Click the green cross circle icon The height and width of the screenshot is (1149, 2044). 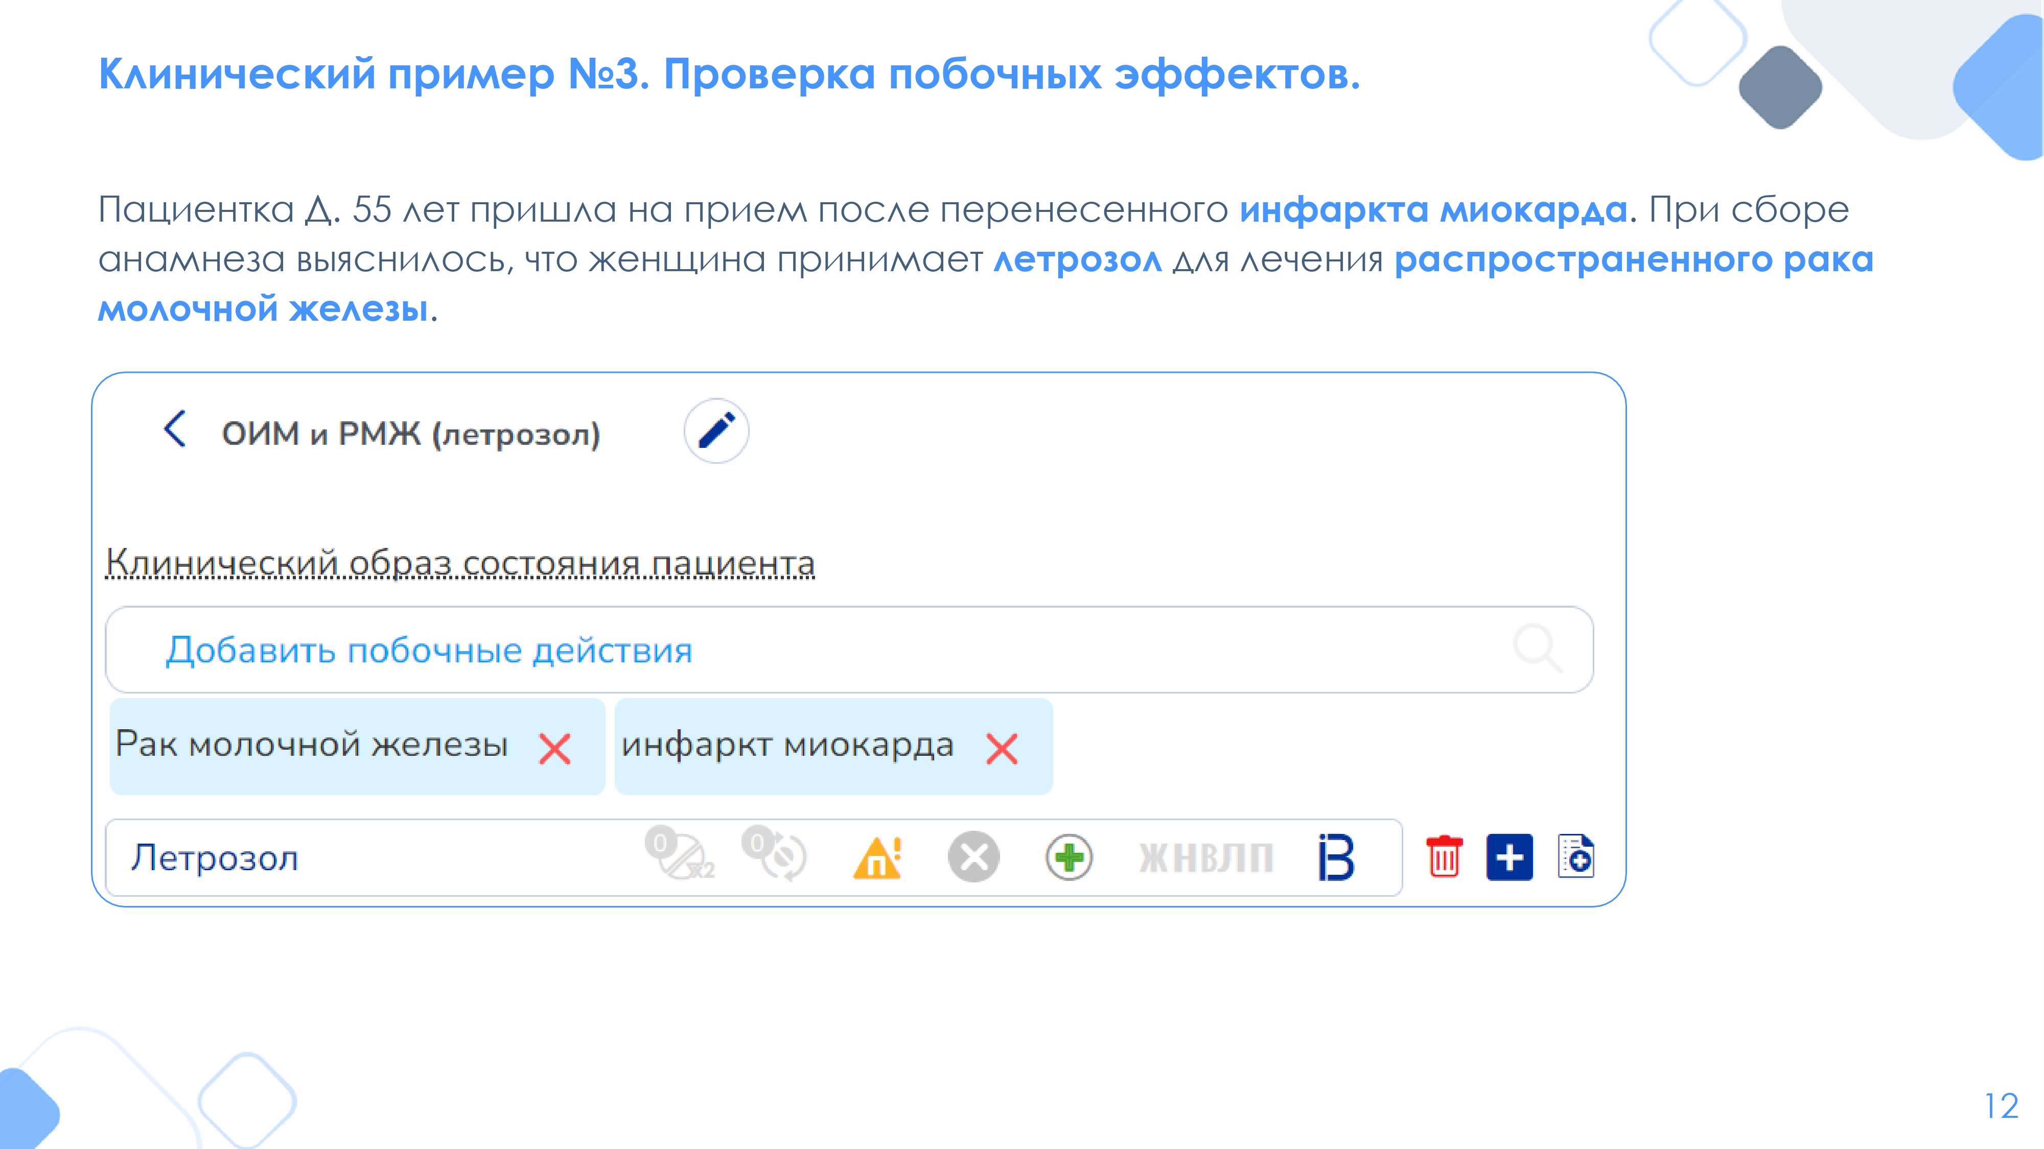(1069, 857)
